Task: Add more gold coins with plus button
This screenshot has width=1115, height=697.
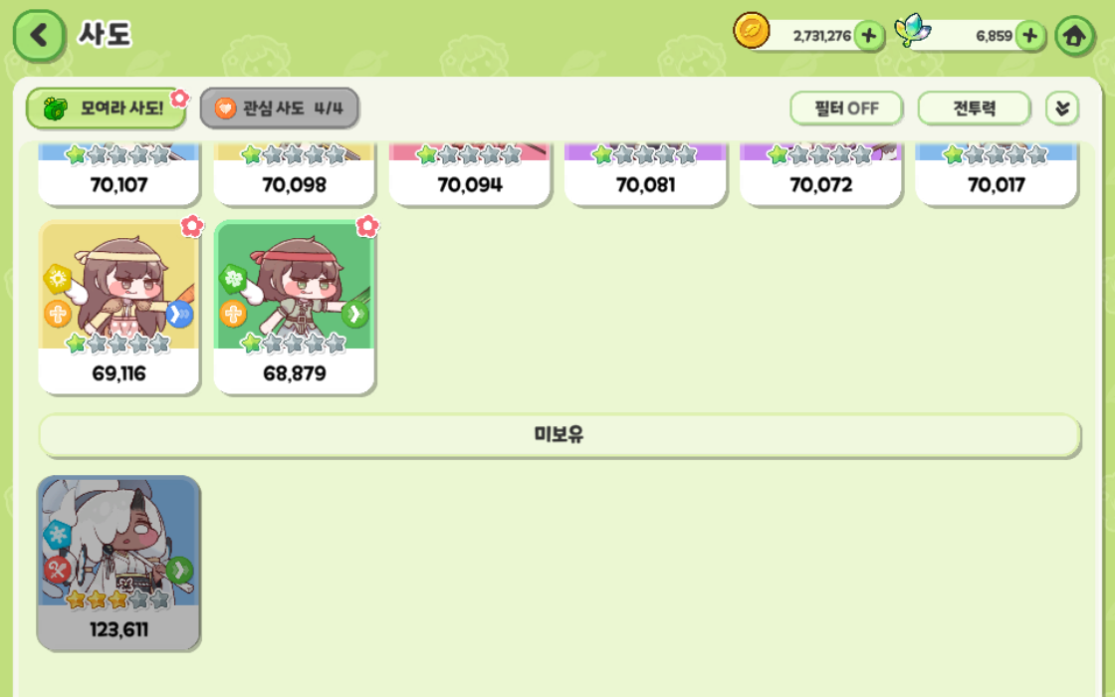Action: click(x=868, y=36)
